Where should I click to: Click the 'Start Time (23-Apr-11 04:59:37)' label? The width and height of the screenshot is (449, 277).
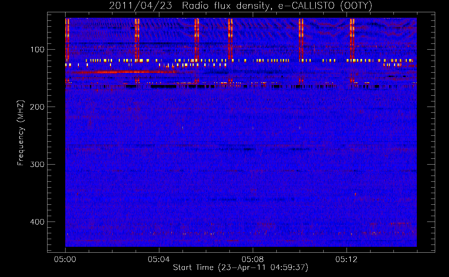click(241, 268)
